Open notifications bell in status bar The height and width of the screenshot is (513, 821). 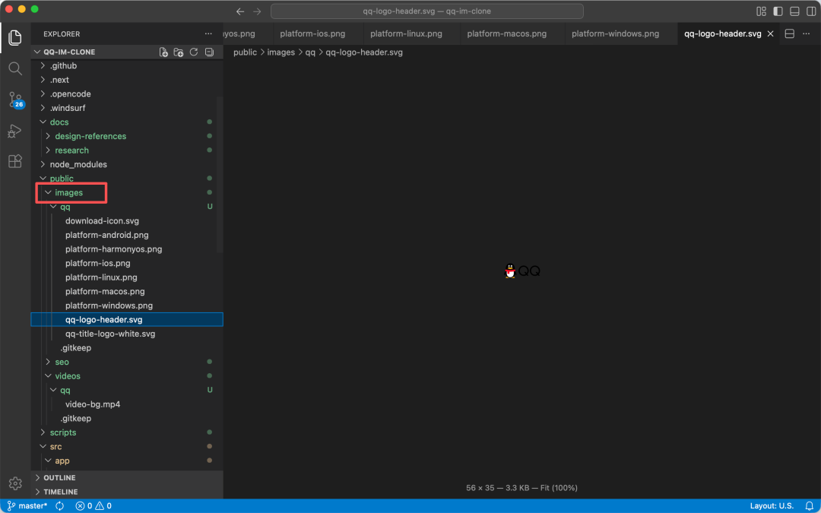[x=809, y=506]
